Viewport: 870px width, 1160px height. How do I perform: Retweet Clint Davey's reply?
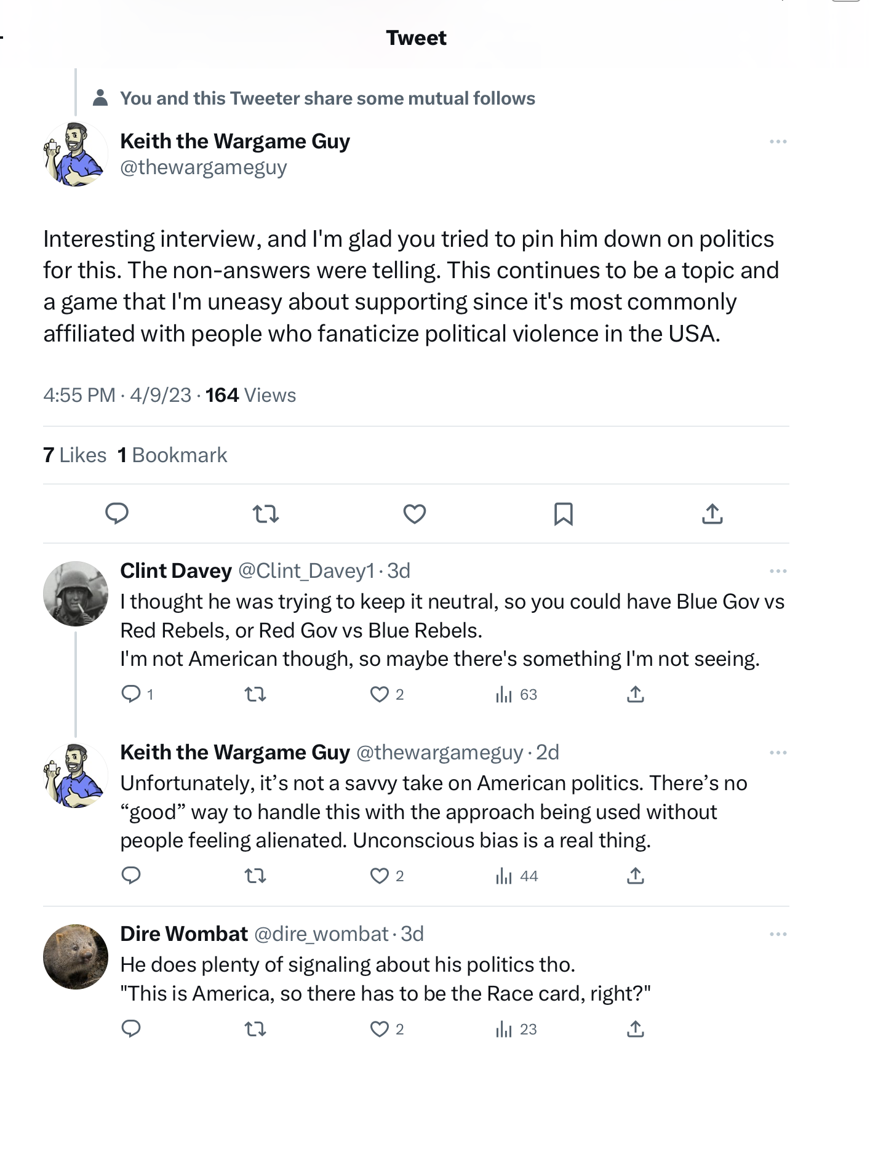click(255, 695)
